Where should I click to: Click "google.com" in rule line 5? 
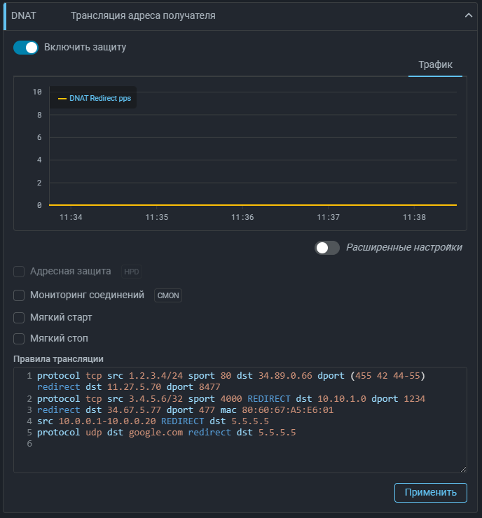coord(153,433)
